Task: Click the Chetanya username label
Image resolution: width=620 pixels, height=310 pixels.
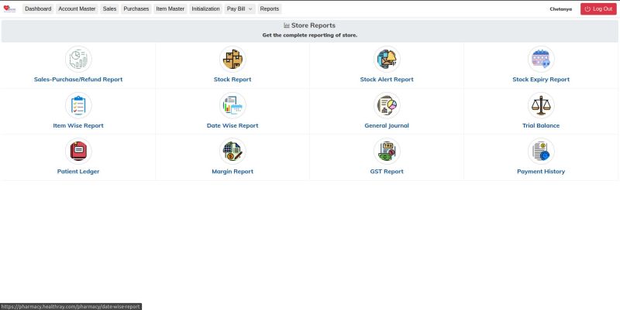Action: tap(561, 9)
